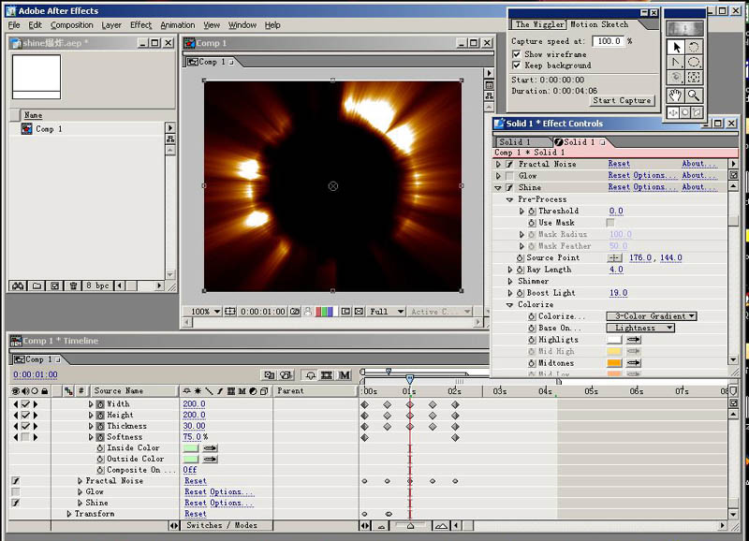Viewport: 749px width, 541px height.
Task: Toggle the Height keyframe checkbox in timeline
Action: pos(25,415)
